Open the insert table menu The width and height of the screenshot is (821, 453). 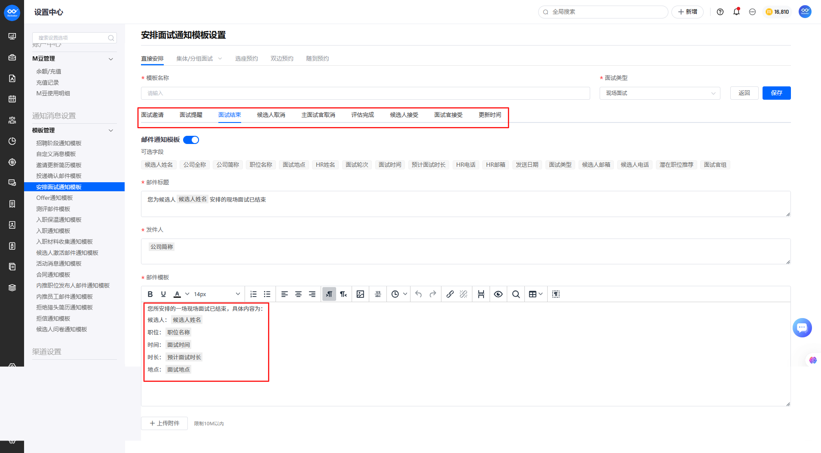pyautogui.click(x=536, y=294)
